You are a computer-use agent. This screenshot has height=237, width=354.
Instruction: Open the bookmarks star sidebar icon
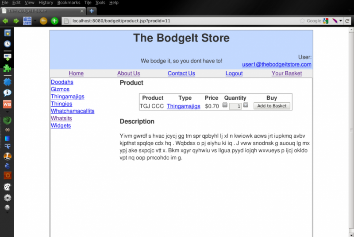[7, 33]
